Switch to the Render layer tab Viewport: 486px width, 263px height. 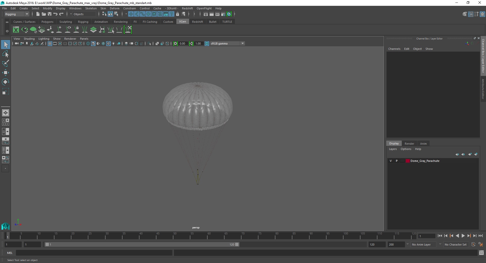point(409,144)
